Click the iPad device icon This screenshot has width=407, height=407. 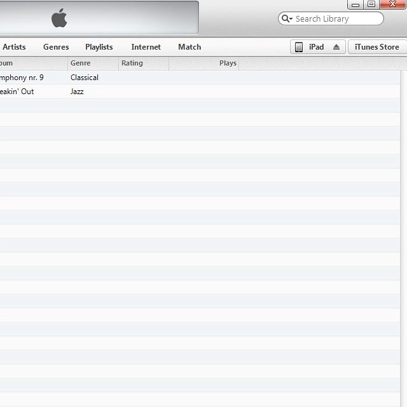(x=299, y=47)
